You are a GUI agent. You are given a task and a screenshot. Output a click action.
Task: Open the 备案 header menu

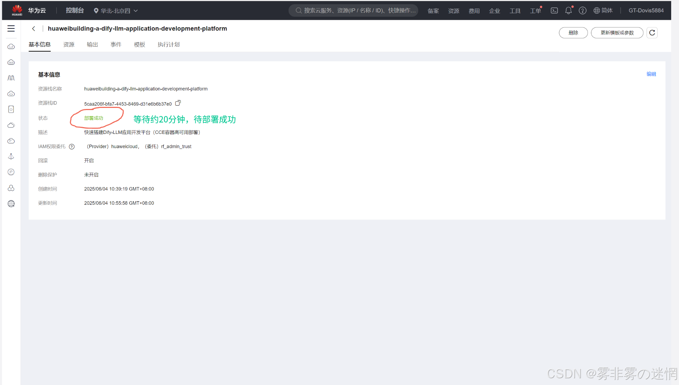coord(433,11)
